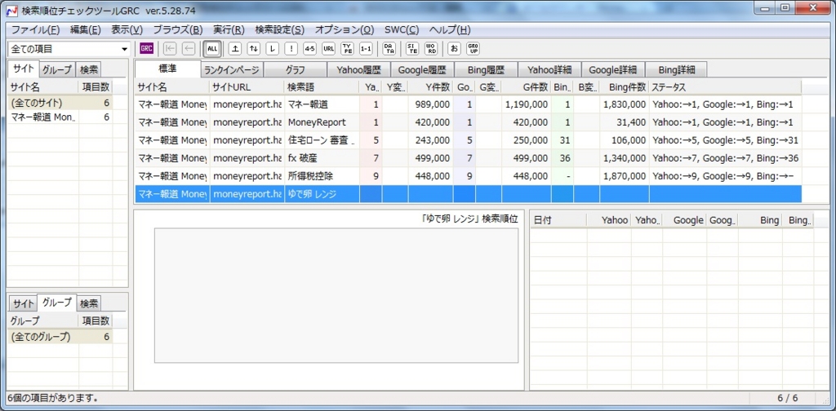This screenshot has width=836, height=411.
Task: Switch to the グラフ tab
Action: tap(295, 70)
